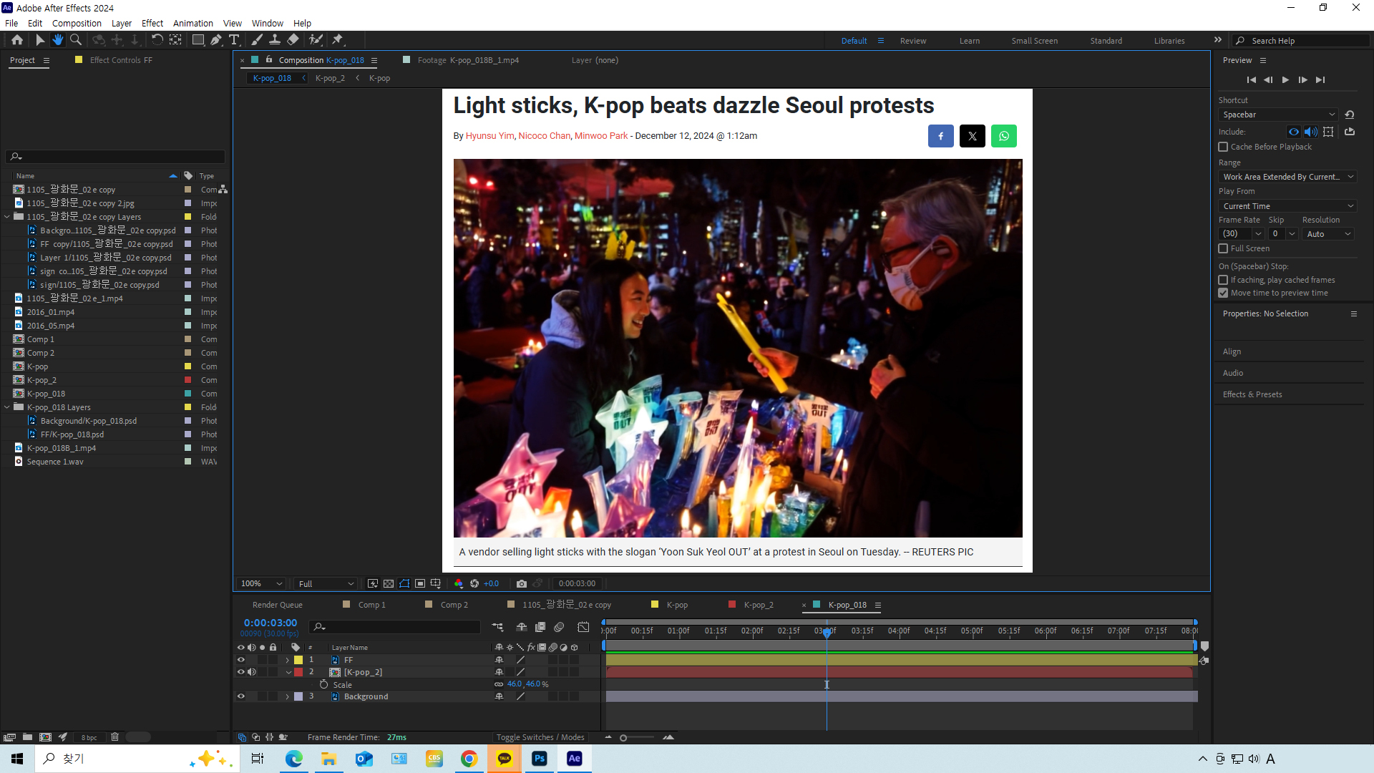Enable the Full Screen checkbox

pyautogui.click(x=1223, y=248)
